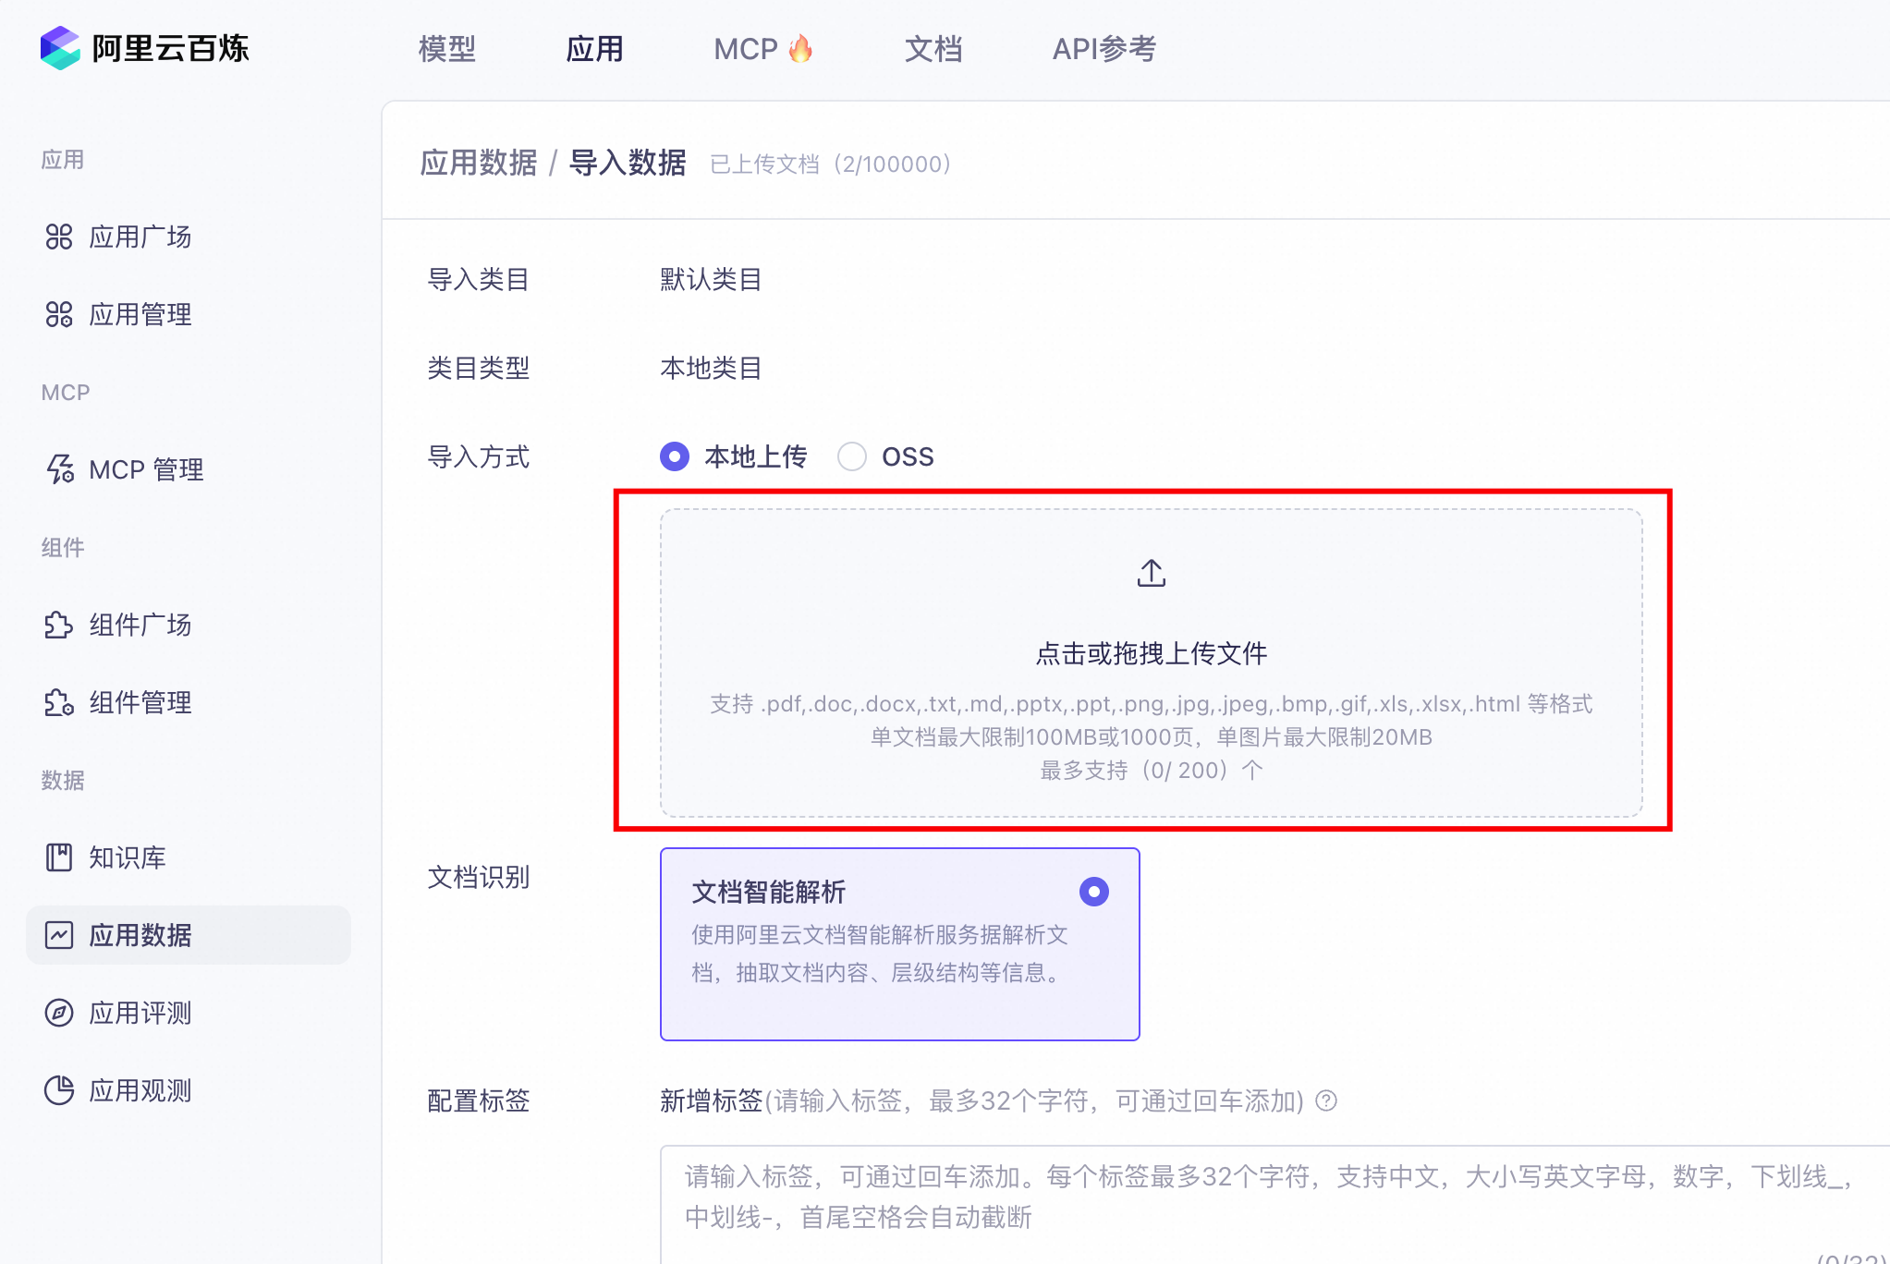Screen dimensions: 1890x1264
Task: Open API参考 in top navigation
Action: coord(1104,48)
